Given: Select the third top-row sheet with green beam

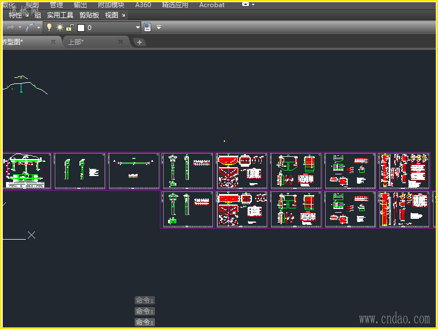Looking at the screenshot, I should pyautogui.click(x=134, y=171).
